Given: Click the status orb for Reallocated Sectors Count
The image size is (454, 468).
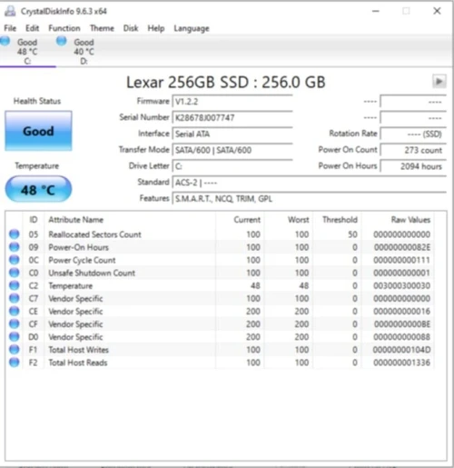Looking at the screenshot, I should pyautogui.click(x=15, y=234).
